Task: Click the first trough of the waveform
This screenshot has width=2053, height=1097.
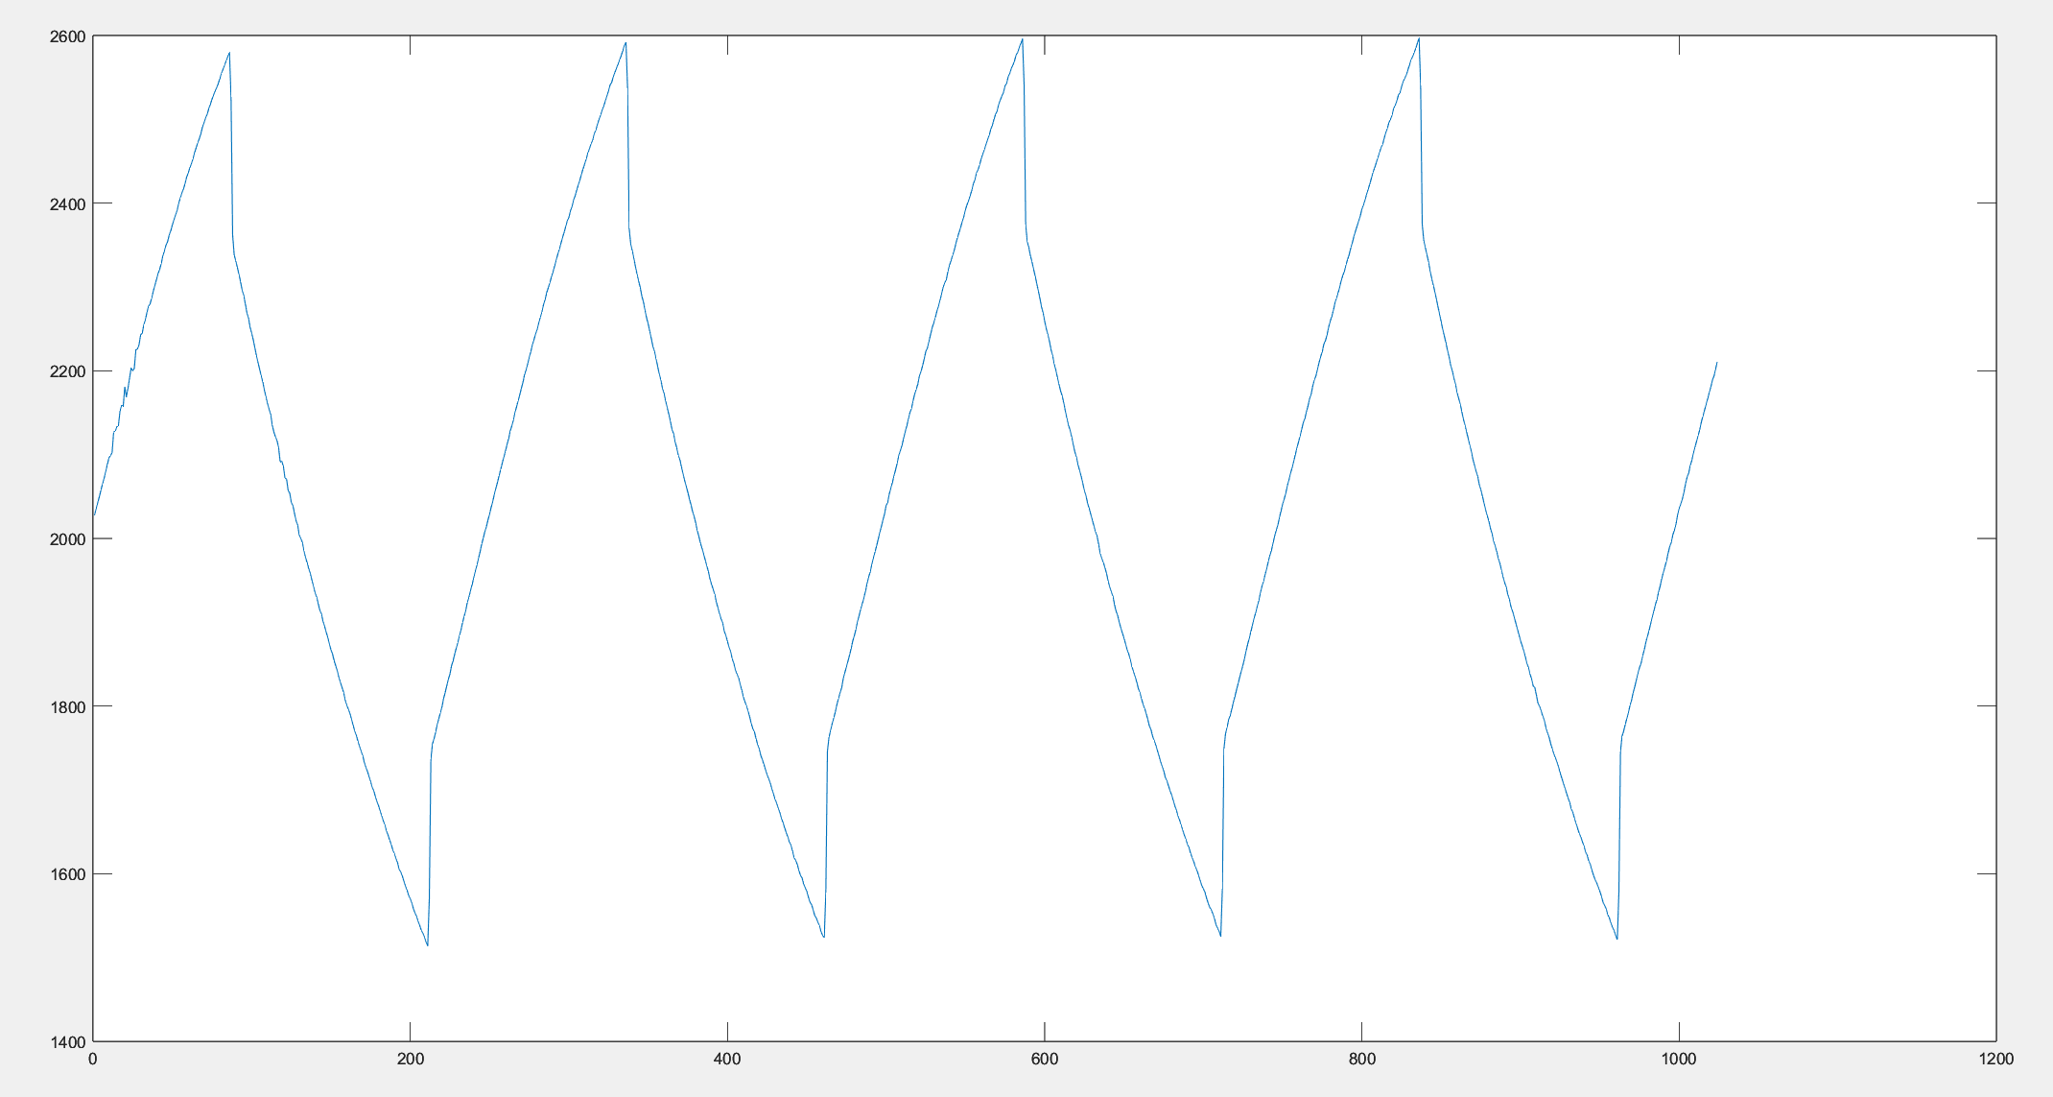Action: (x=427, y=944)
